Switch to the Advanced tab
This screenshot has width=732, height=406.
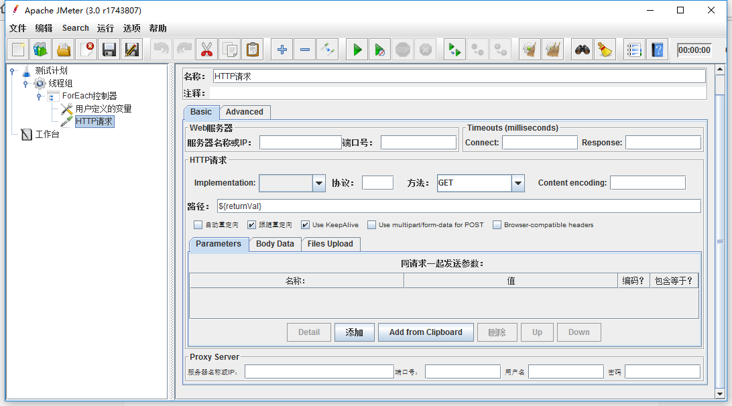[244, 112]
